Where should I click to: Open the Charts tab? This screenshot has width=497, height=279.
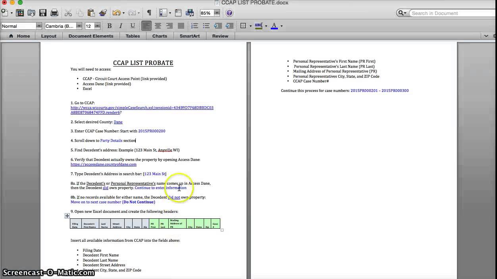pos(160,36)
